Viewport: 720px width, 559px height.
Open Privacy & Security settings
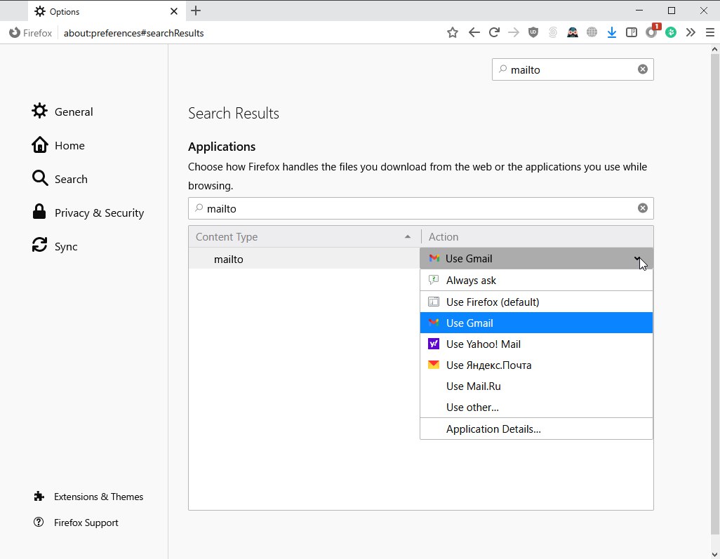click(88, 213)
